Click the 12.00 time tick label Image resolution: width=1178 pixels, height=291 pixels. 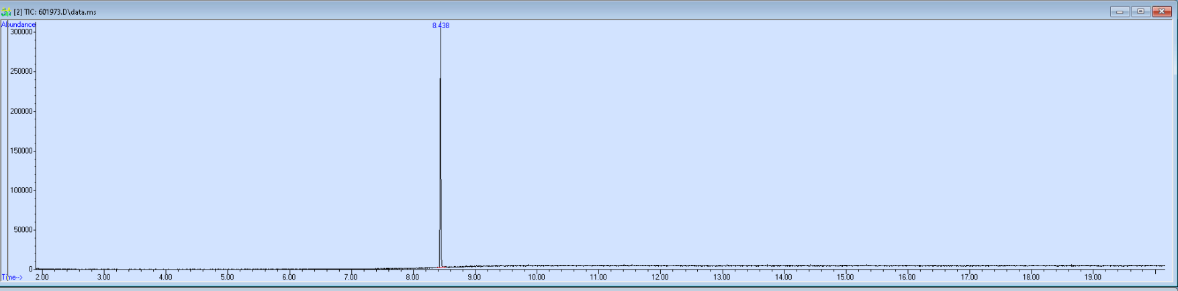coord(660,277)
